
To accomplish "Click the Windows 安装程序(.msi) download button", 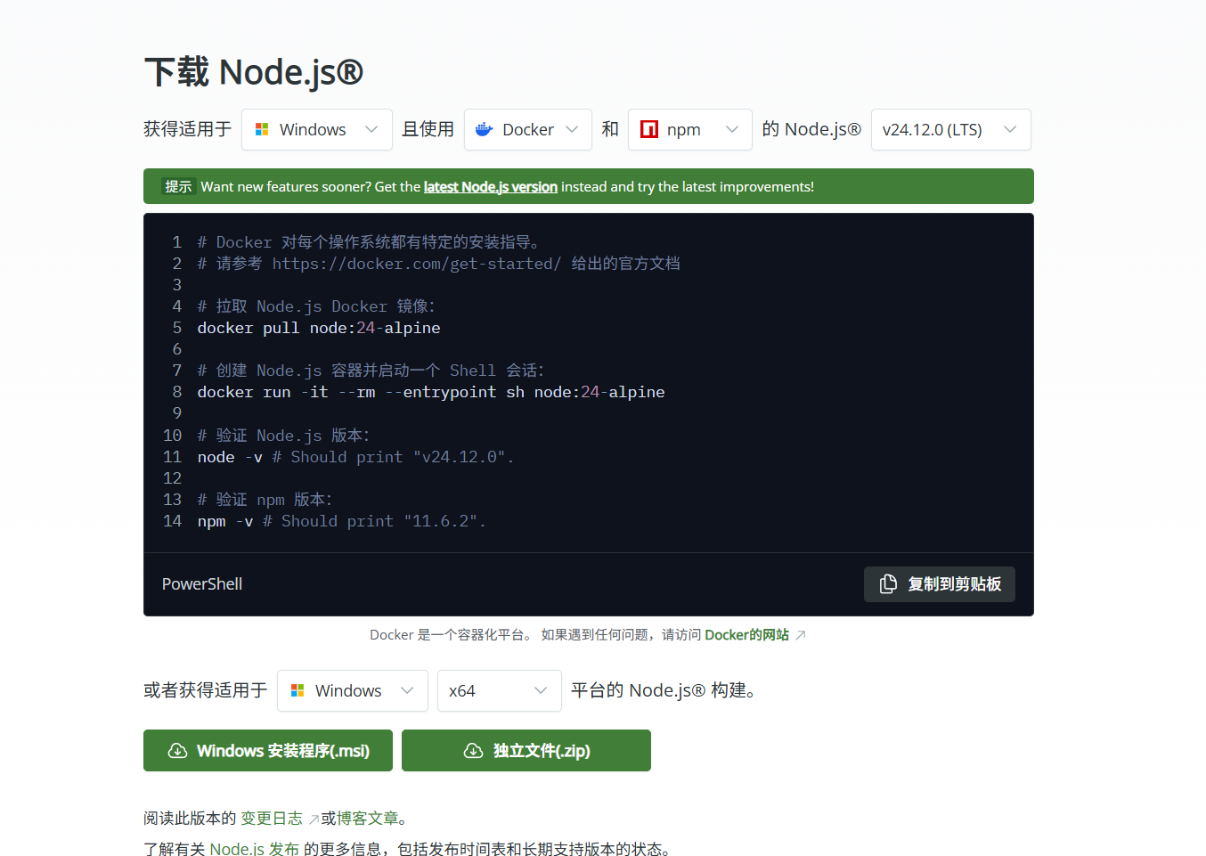I will tap(267, 750).
